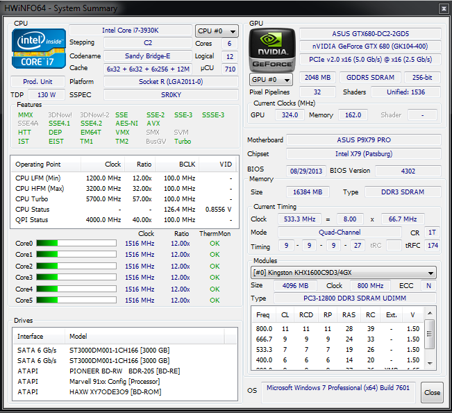Open the GPU #0 selector dropdown

271,80
